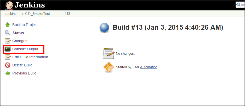Image resolution: width=245 pixels, height=106 pixels.
Task: Click the magnifying glass Status icon
Action: coord(8,33)
